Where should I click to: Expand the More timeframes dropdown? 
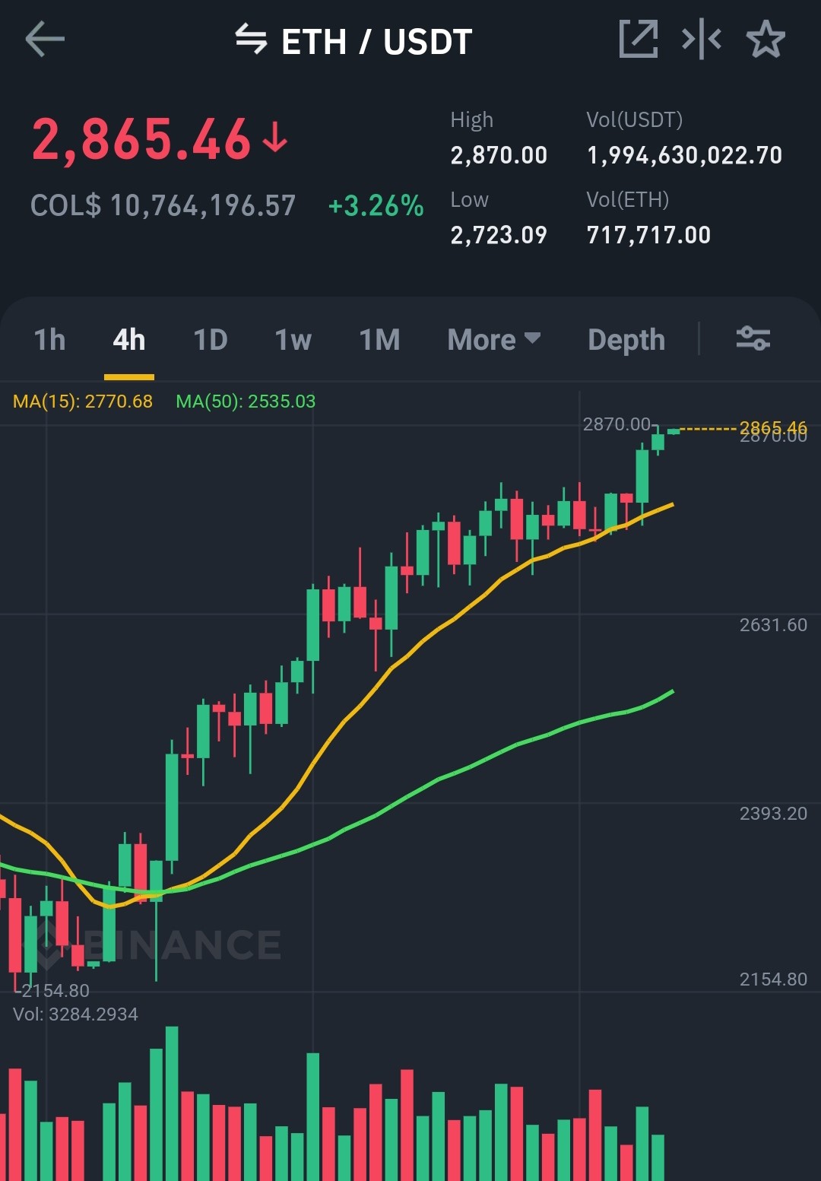click(x=494, y=340)
